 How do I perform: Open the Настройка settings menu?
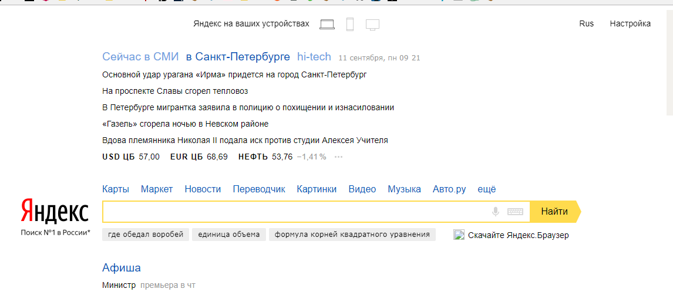[630, 23]
